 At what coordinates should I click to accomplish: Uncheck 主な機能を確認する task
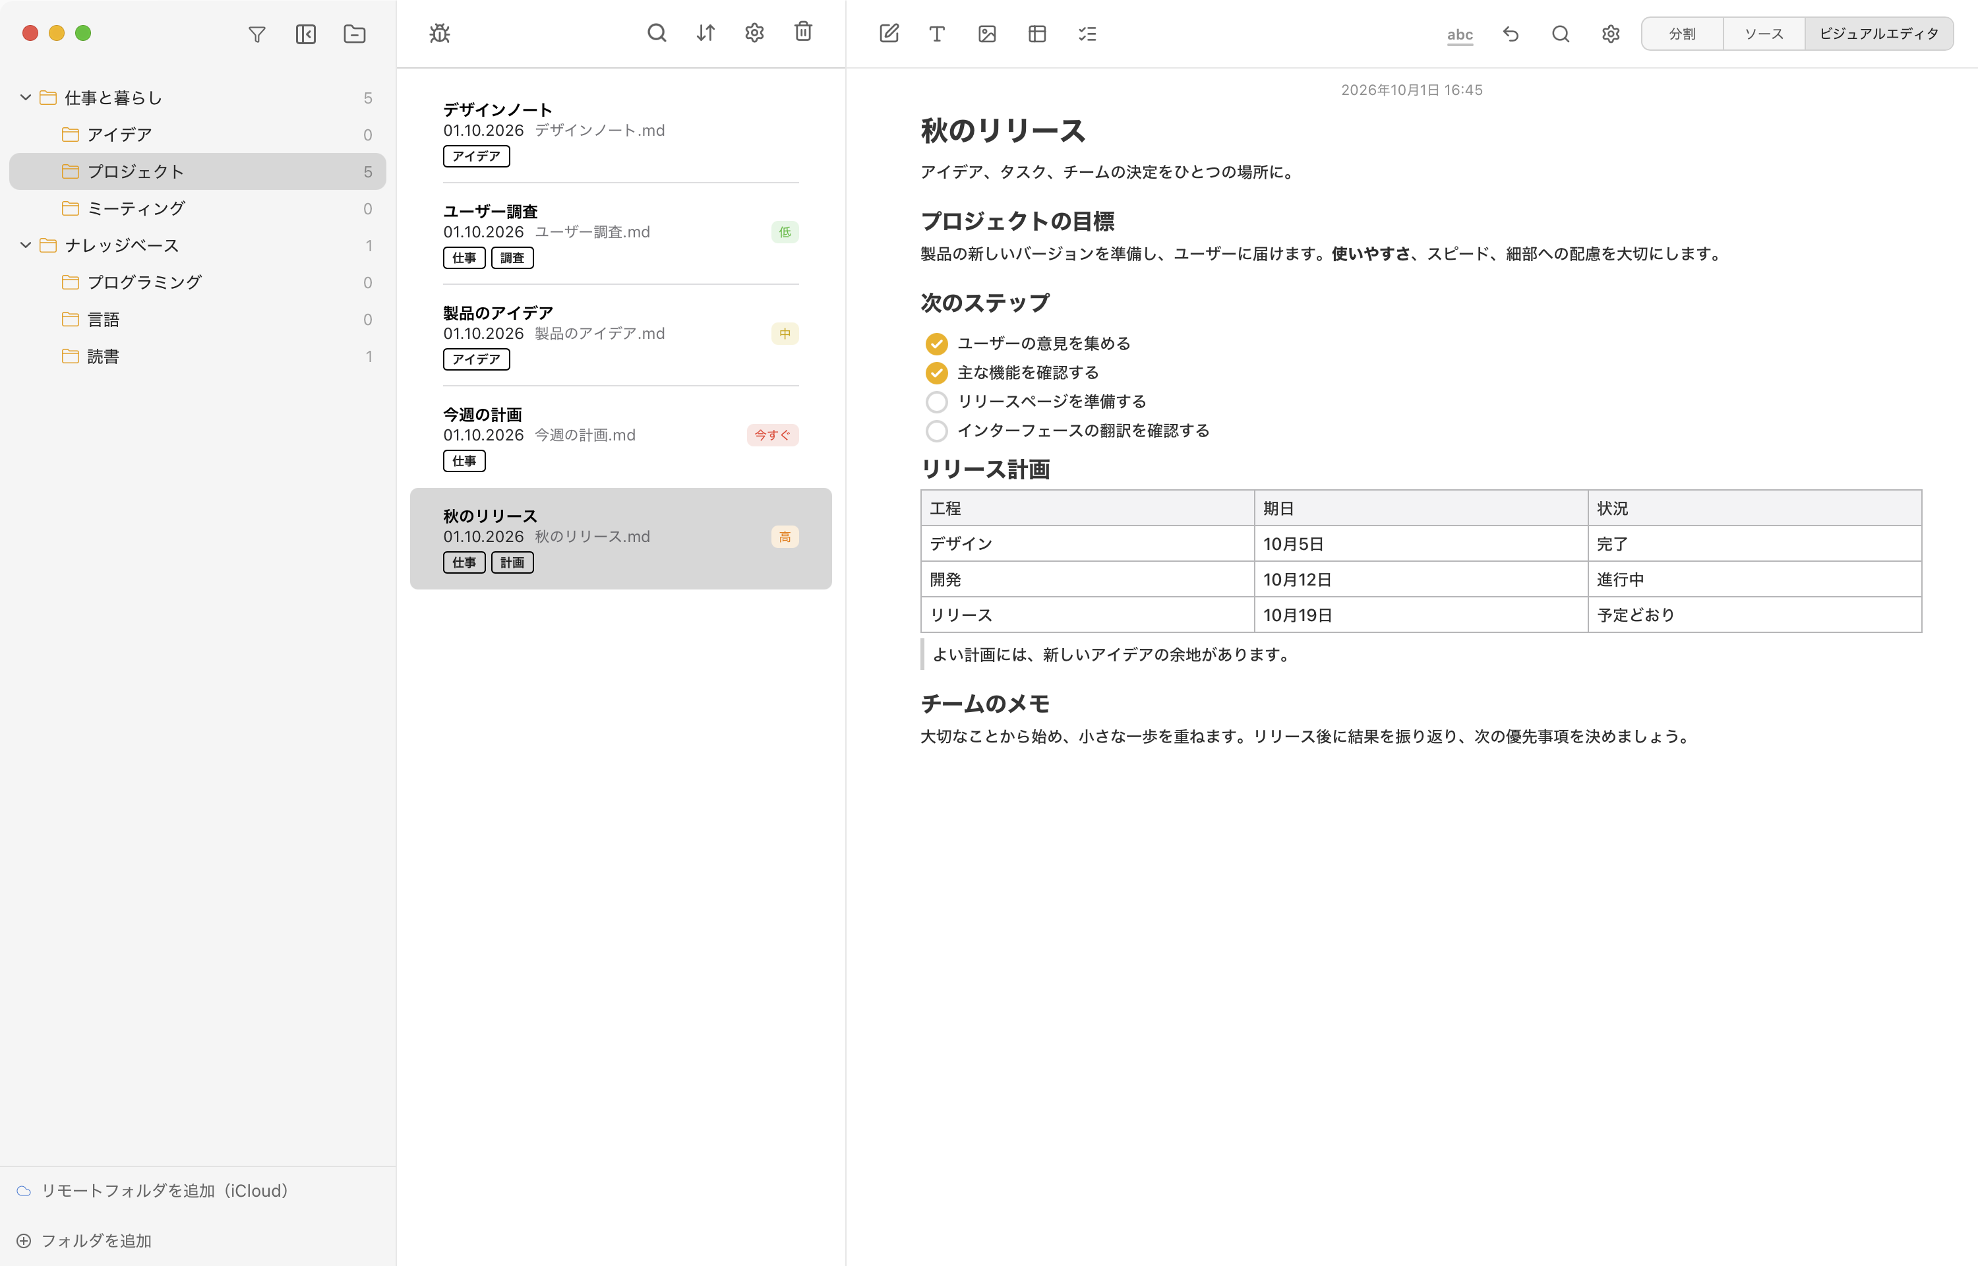pyautogui.click(x=936, y=373)
